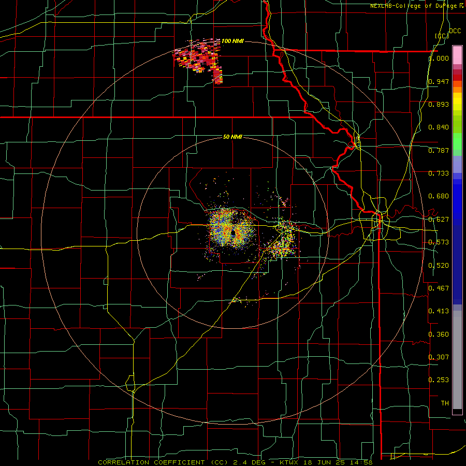Select the DCC product label
Viewport: 466px width, 466px height.
click(455, 31)
